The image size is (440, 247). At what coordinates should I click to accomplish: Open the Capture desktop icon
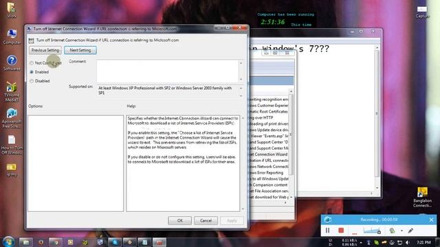[422, 12]
